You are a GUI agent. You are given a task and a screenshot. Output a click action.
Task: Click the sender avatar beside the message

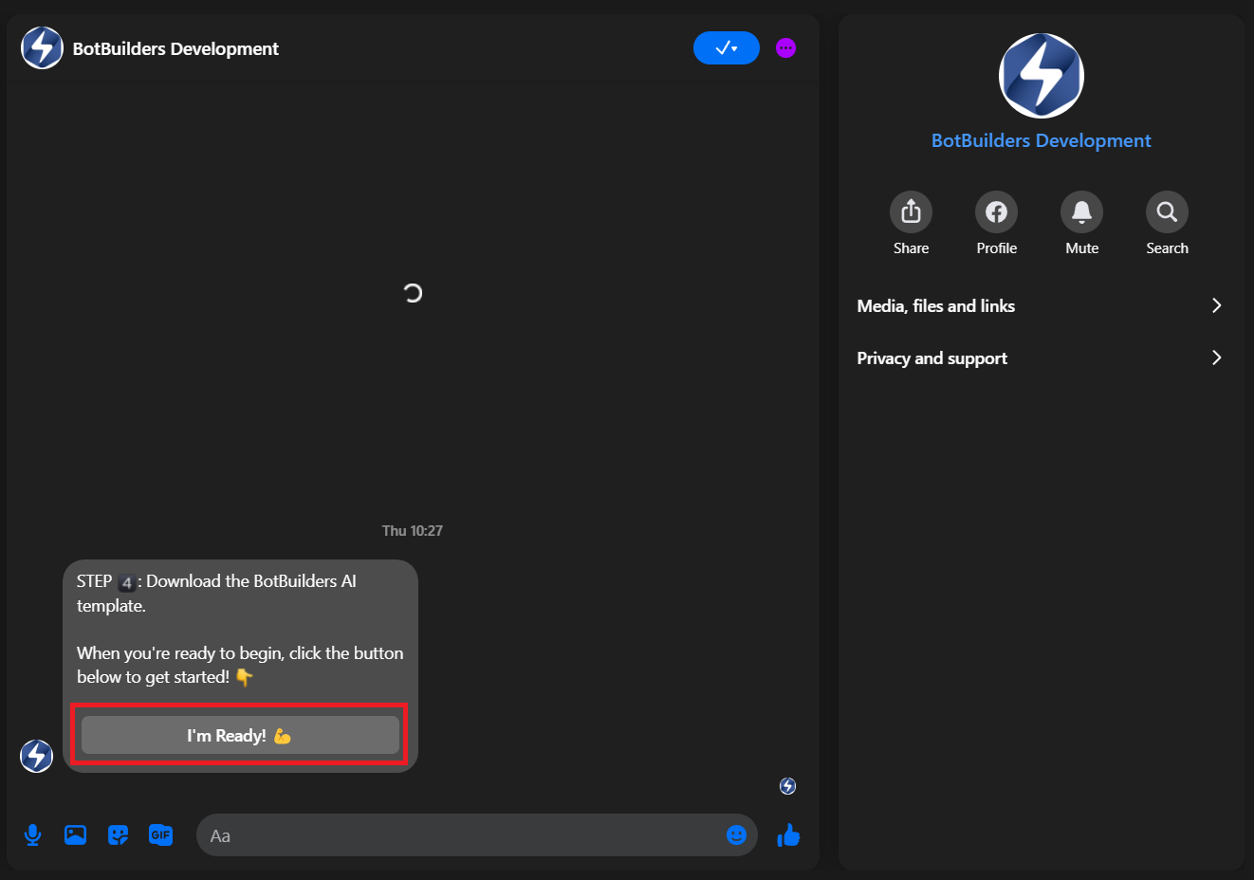pyautogui.click(x=37, y=756)
